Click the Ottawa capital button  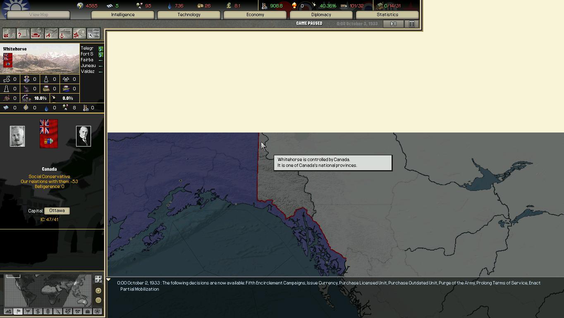[x=57, y=211]
